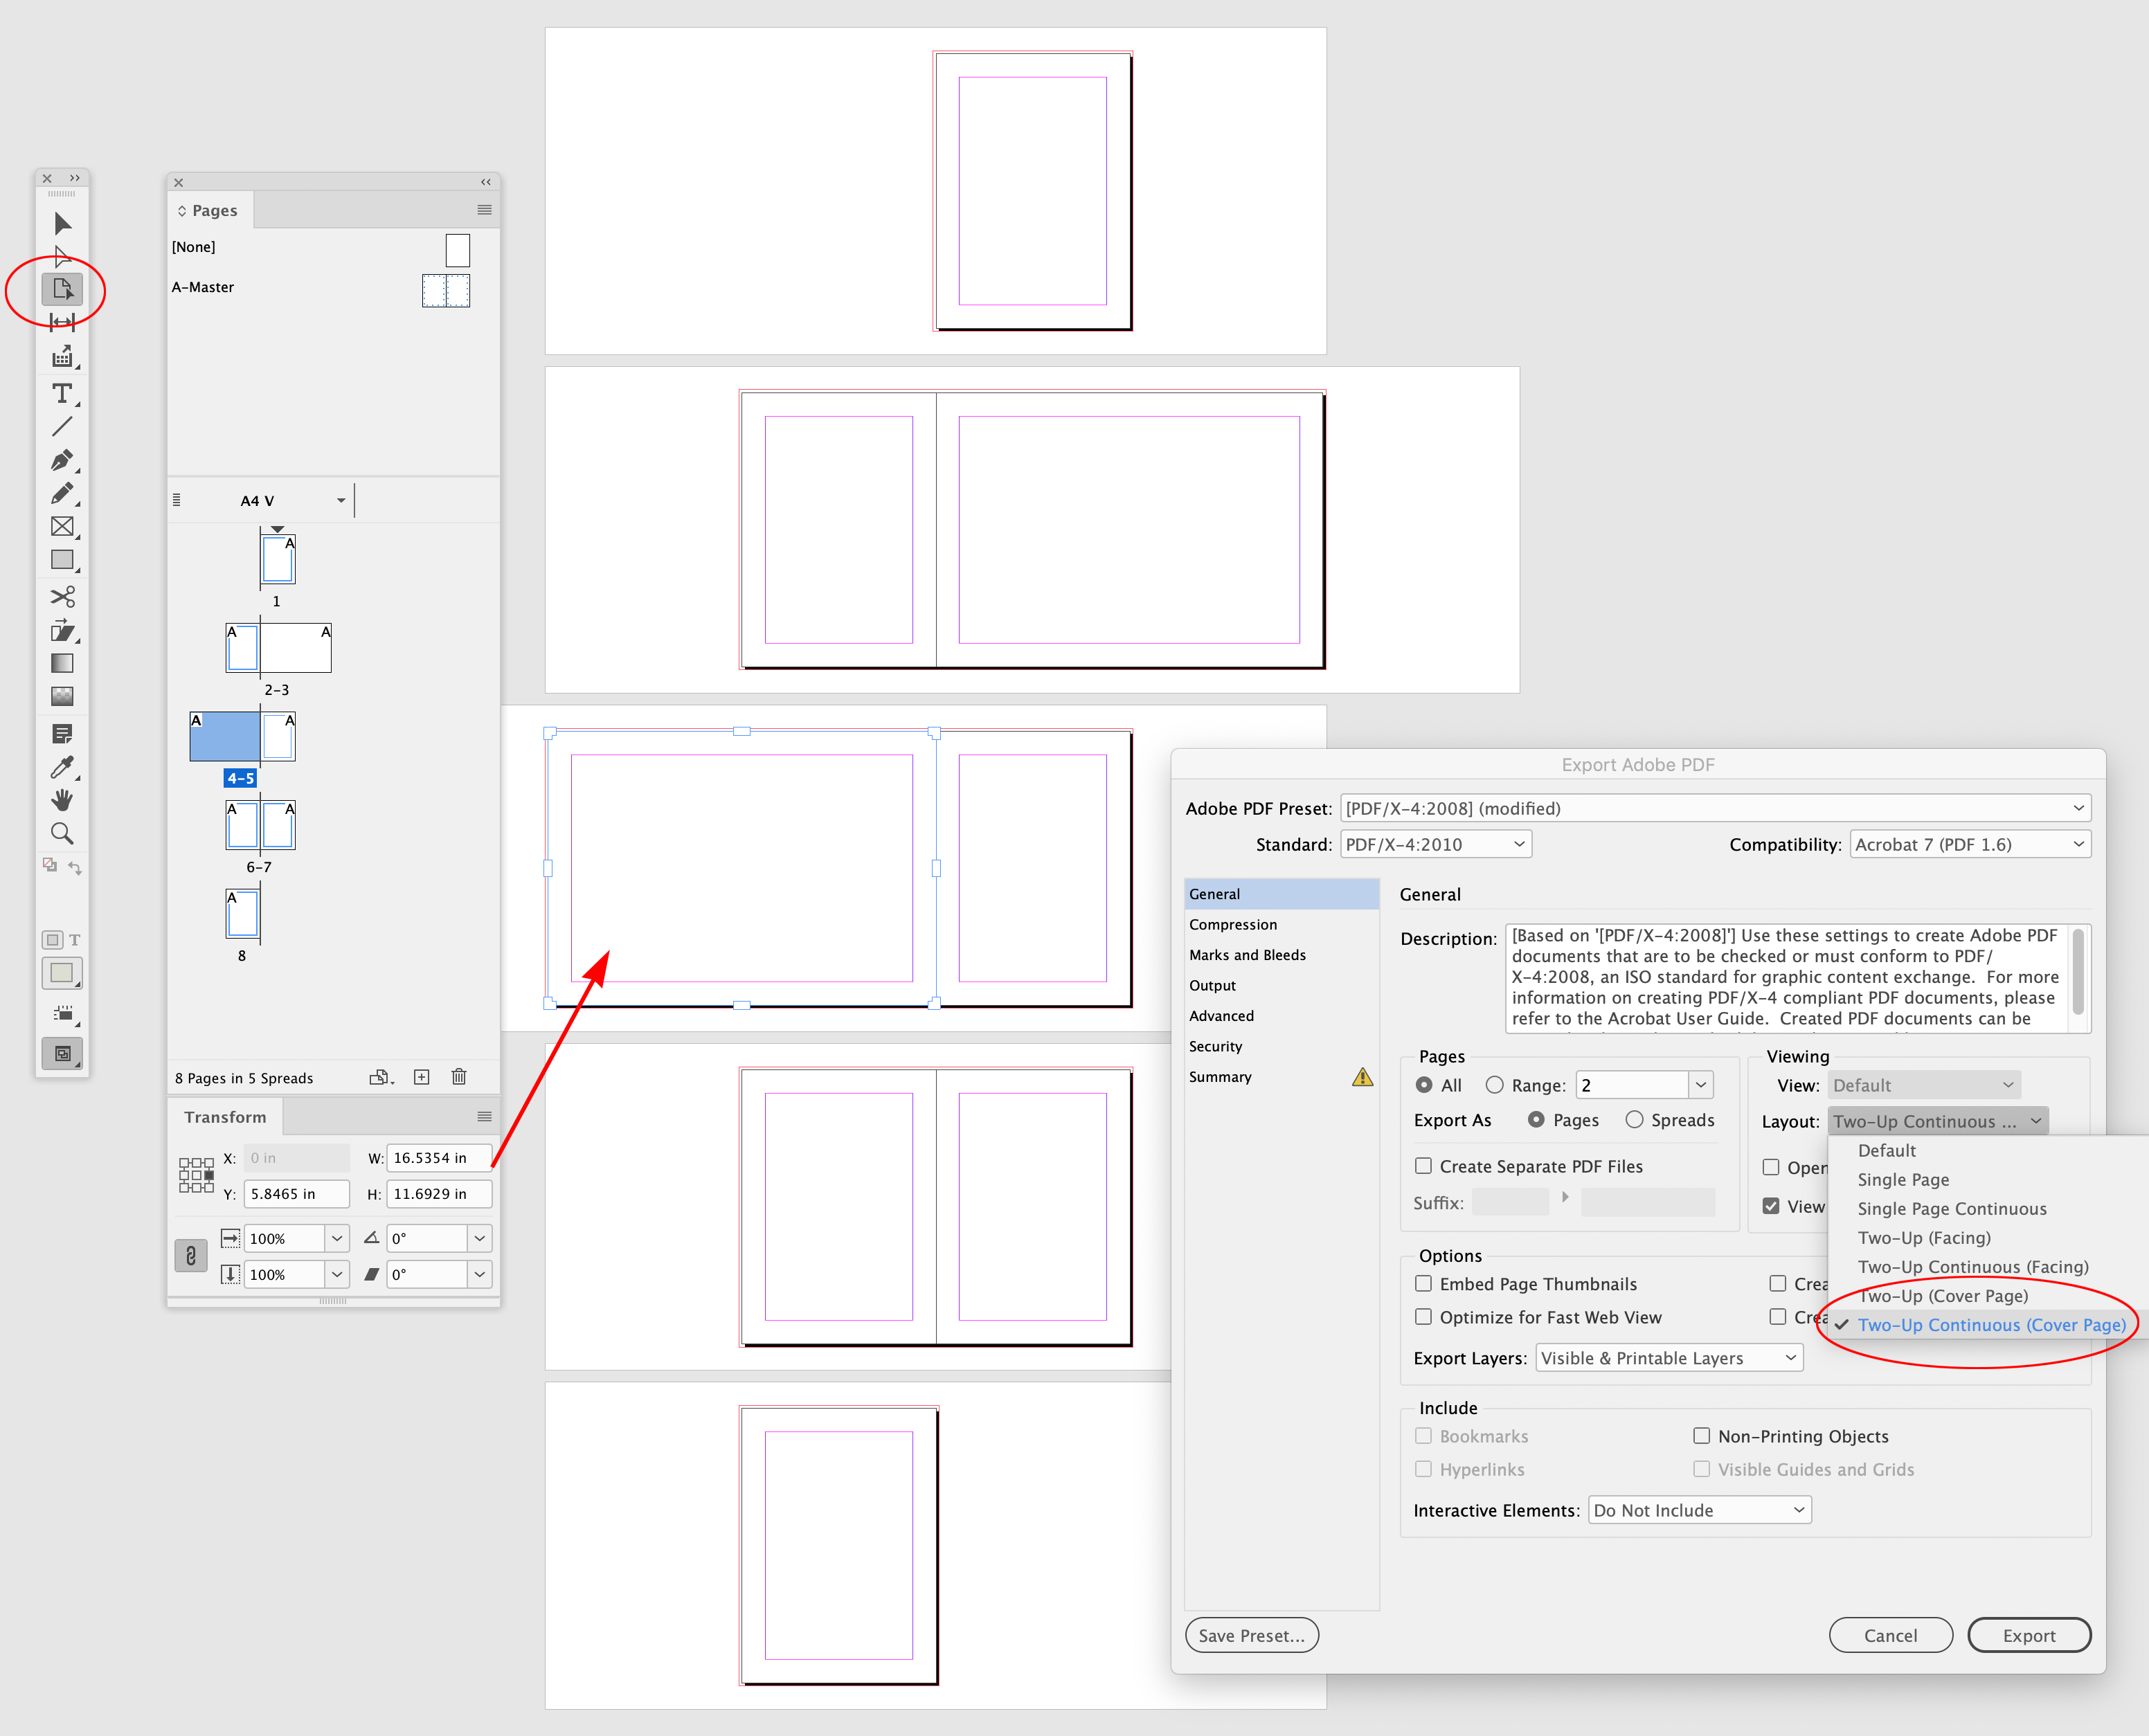
Task: Enable the Create Separate PDF Files checkbox
Action: 1423,1166
